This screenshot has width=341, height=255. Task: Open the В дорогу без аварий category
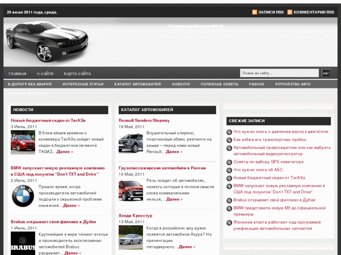tap(30, 84)
